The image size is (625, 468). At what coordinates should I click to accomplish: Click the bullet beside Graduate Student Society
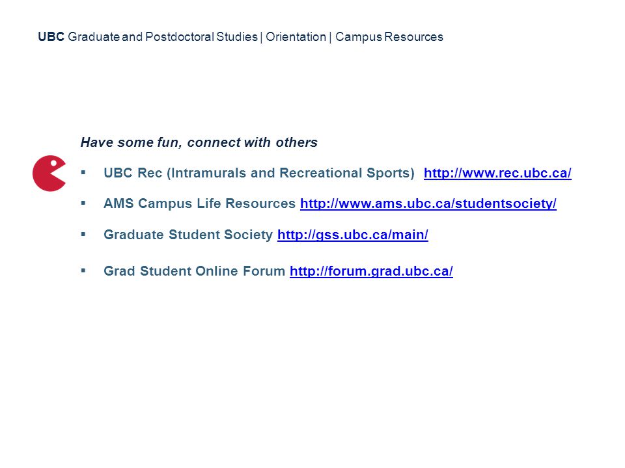pyautogui.click(x=83, y=234)
